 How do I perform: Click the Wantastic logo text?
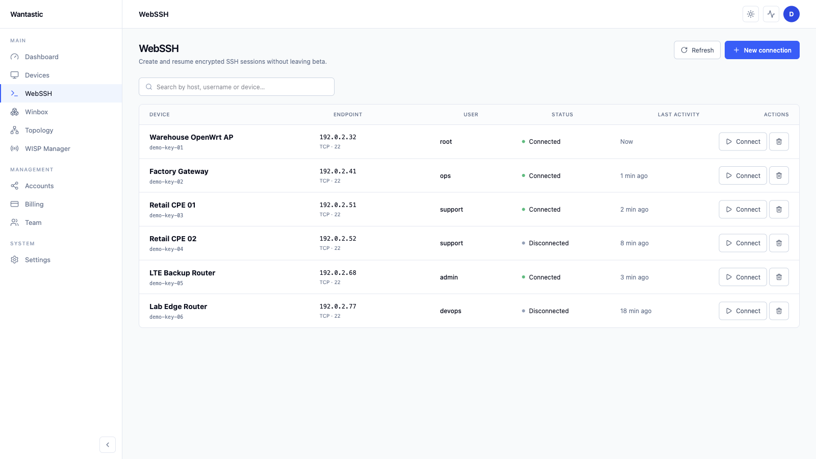[27, 14]
